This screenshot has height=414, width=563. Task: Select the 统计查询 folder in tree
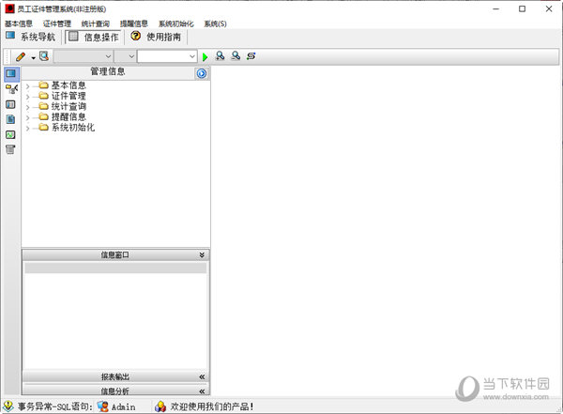coord(63,106)
